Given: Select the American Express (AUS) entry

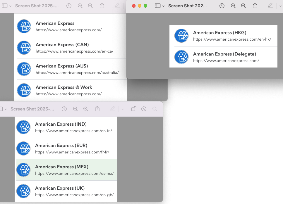Looking at the screenshot, I should click(71, 69).
